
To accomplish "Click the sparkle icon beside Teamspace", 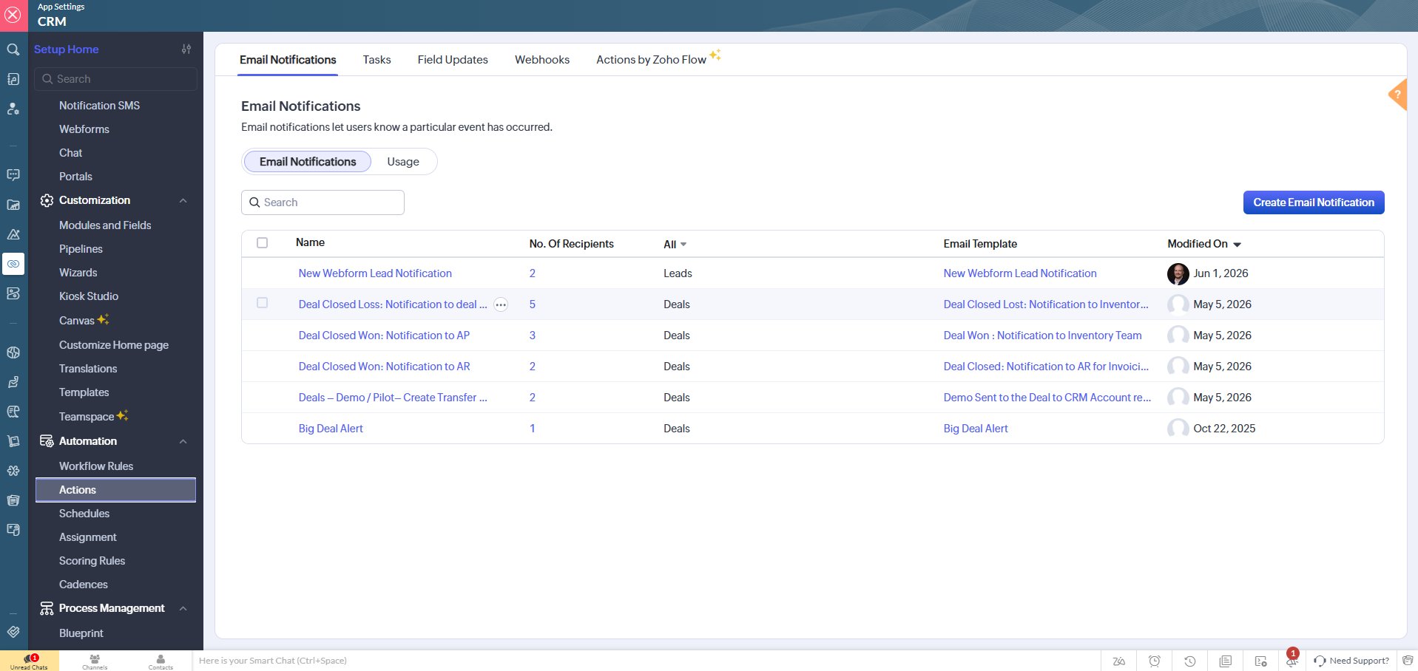I will click(123, 415).
